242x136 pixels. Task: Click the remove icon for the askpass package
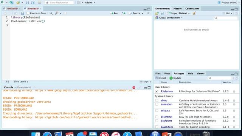tap(234, 111)
